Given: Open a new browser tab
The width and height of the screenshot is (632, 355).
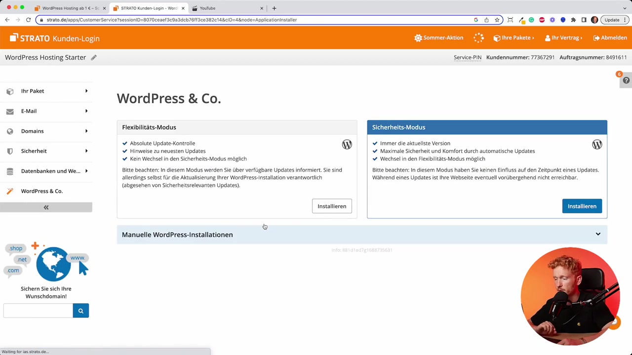Looking at the screenshot, I should [274, 8].
